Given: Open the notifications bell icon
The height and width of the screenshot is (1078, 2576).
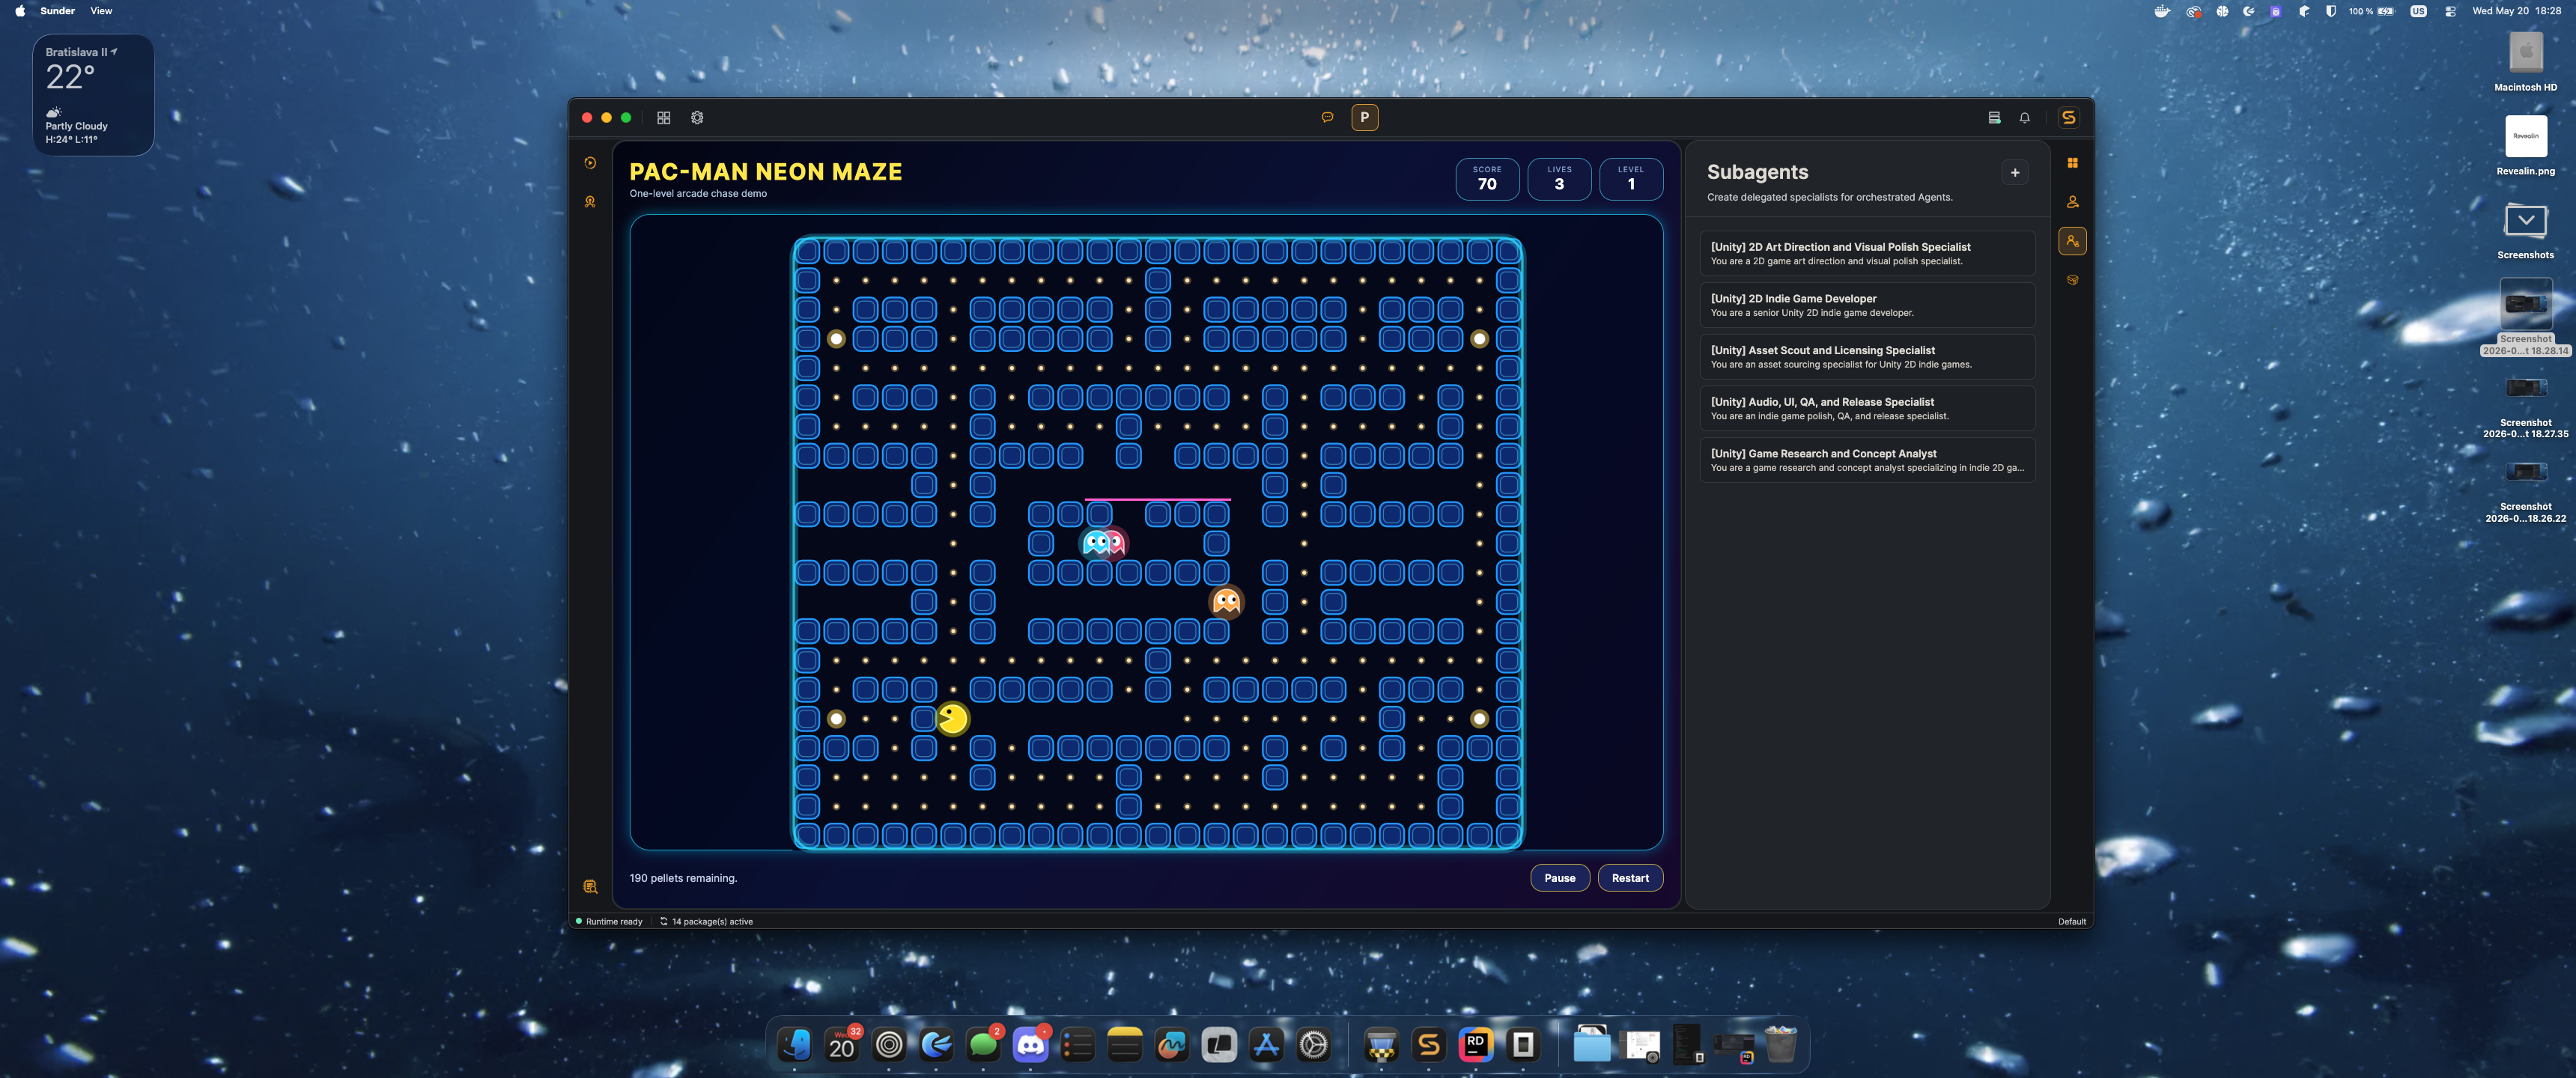Looking at the screenshot, I should coord(2024,118).
